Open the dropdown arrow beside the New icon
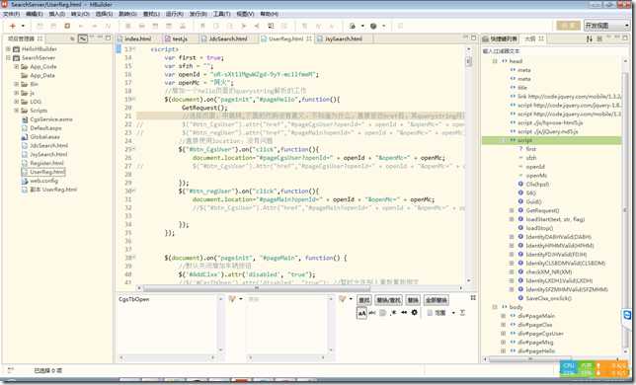This screenshot has height=385, width=636. pyautogui.click(x=23, y=26)
